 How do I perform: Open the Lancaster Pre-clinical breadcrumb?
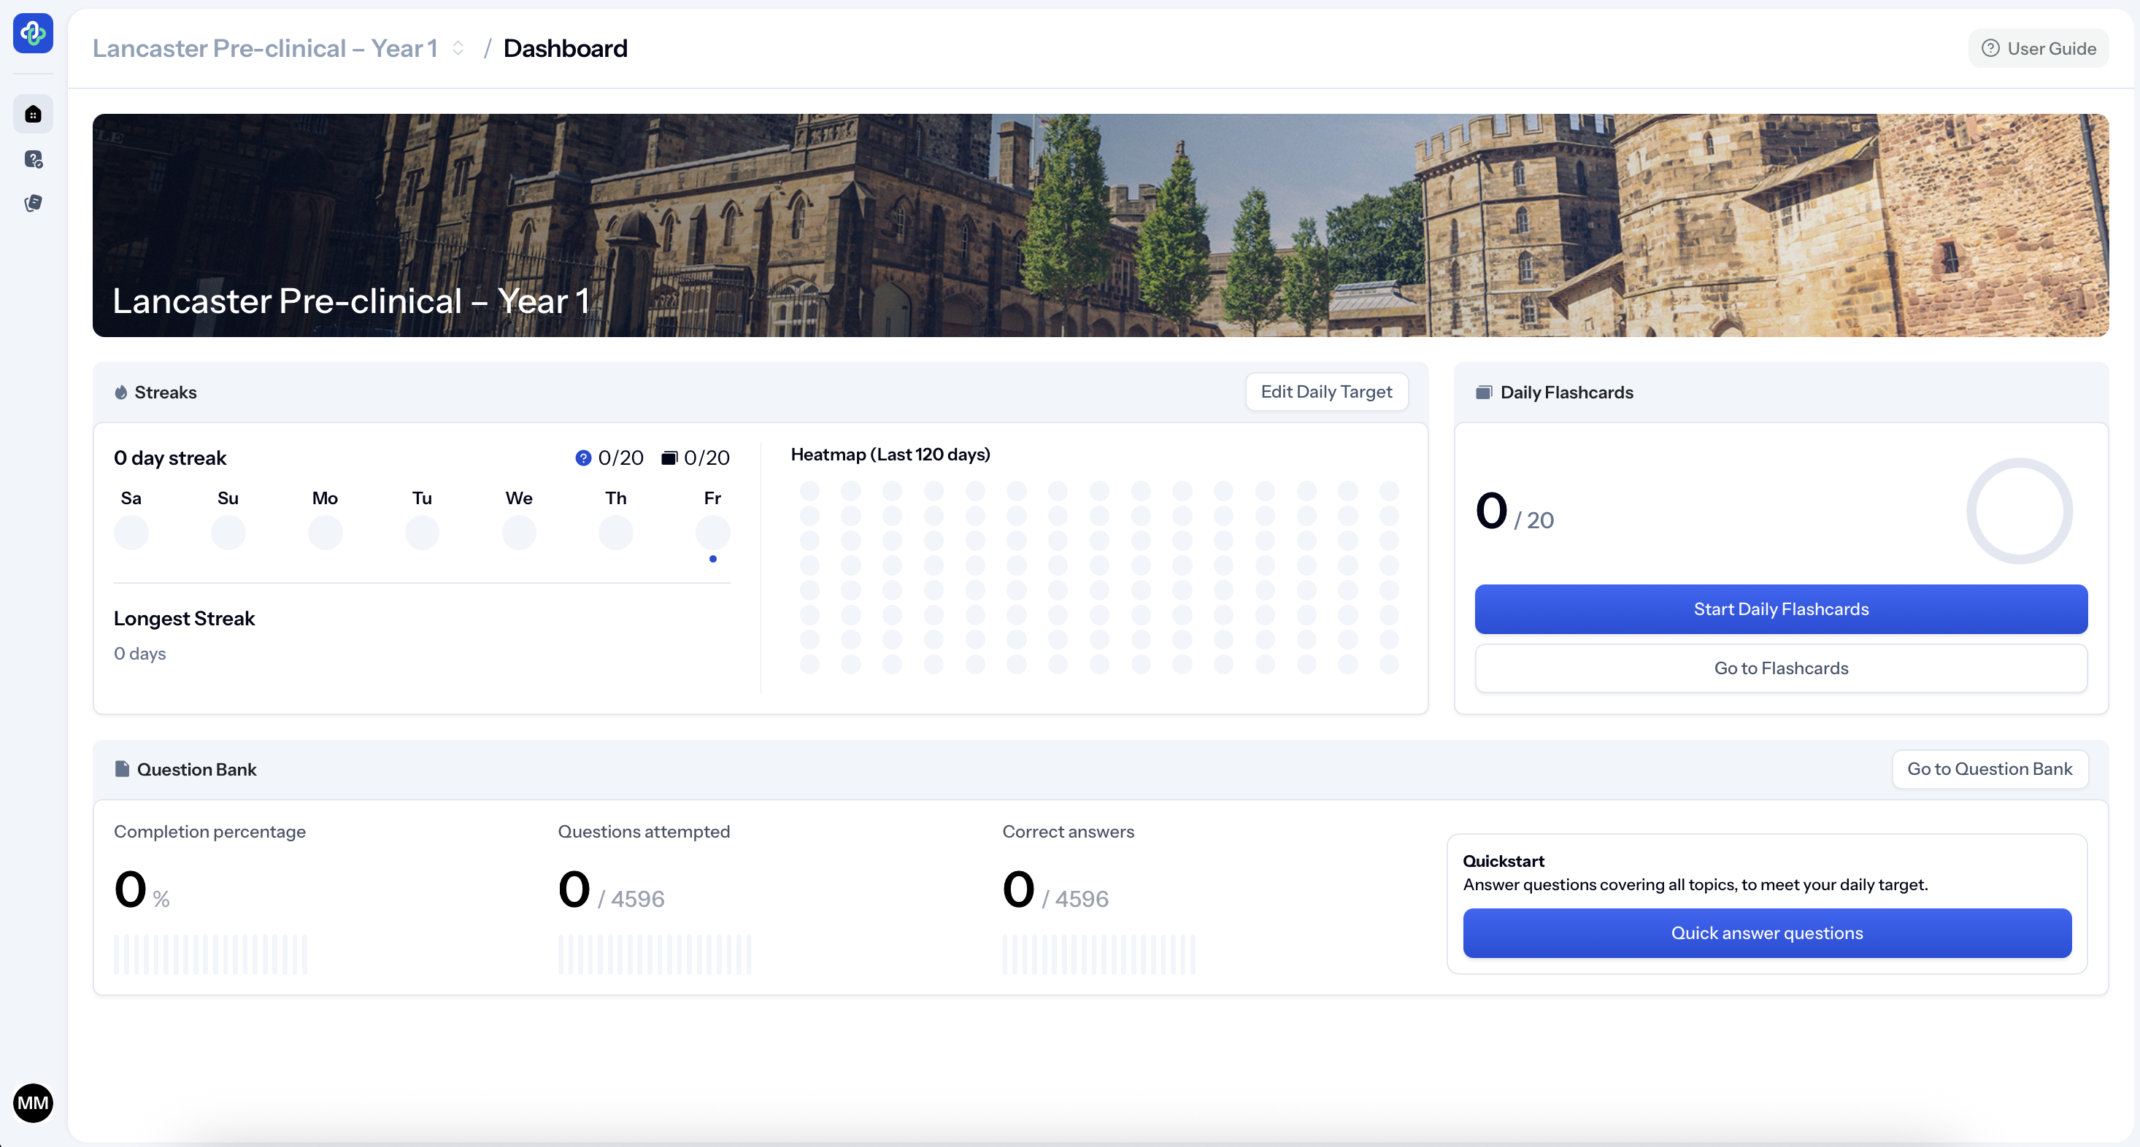click(264, 48)
